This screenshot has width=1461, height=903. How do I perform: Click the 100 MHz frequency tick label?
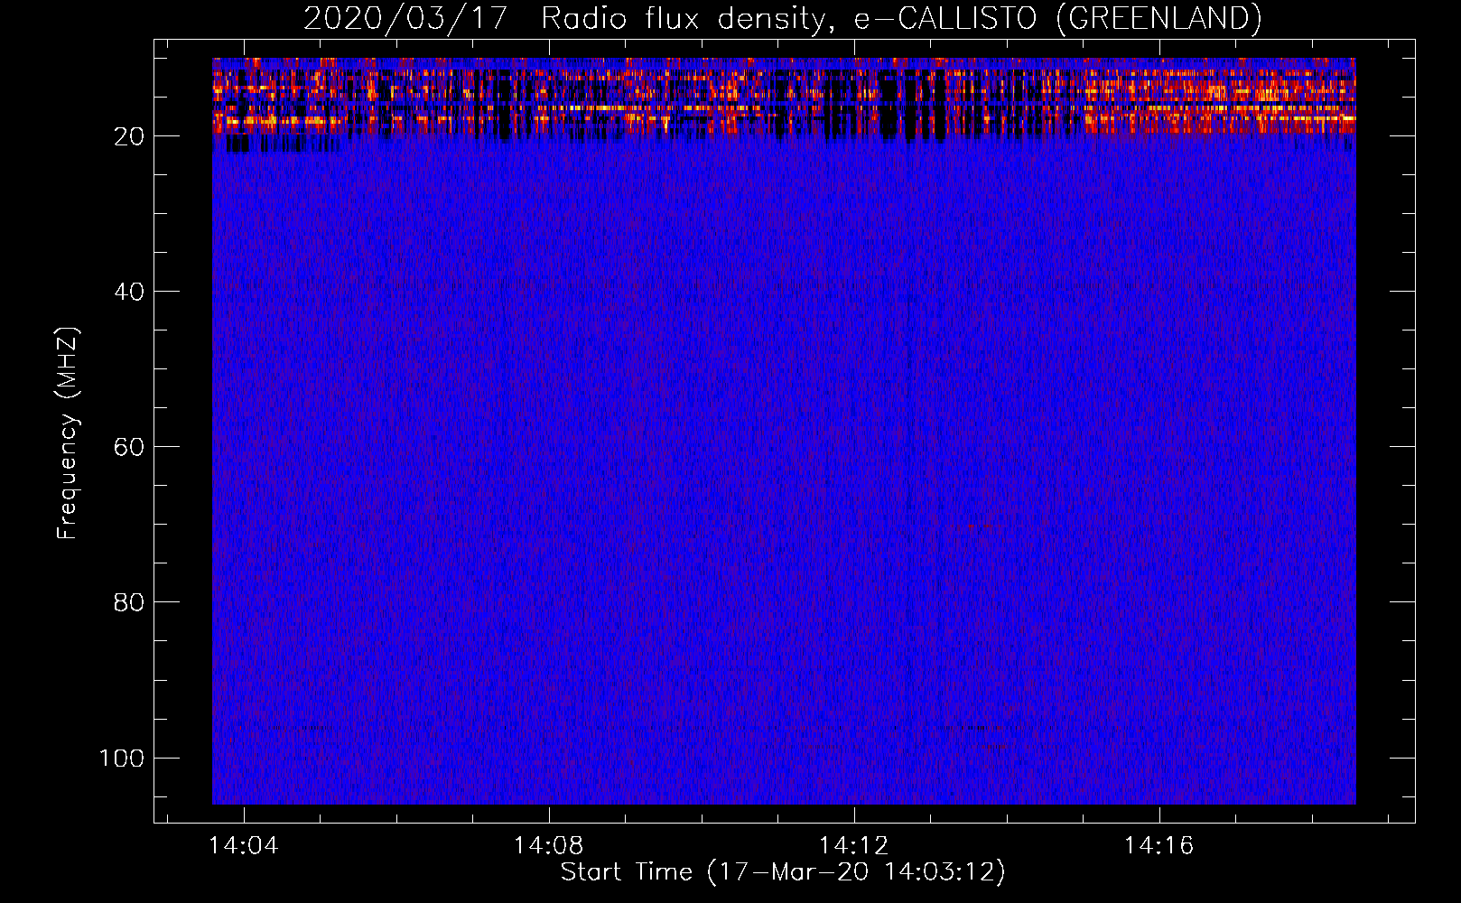click(122, 758)
